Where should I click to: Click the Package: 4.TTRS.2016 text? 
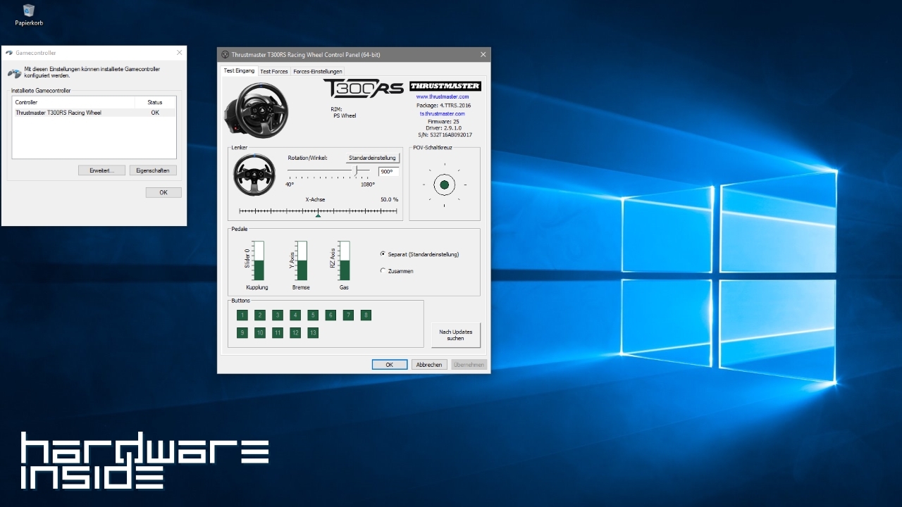pyautogui.click(x=443, y=105)
